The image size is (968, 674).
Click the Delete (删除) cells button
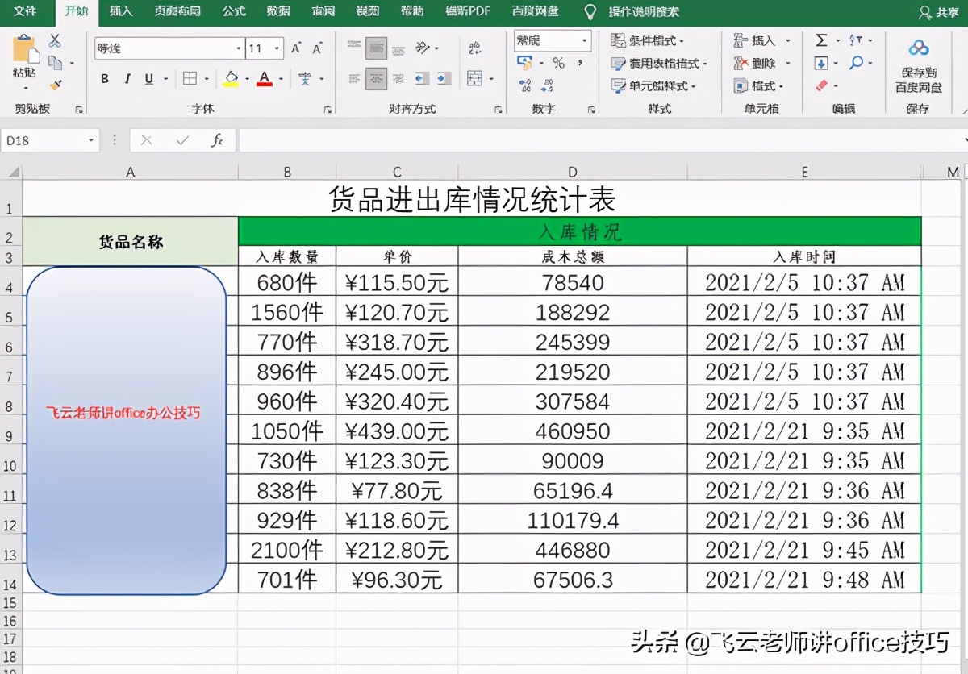point(762,63)
